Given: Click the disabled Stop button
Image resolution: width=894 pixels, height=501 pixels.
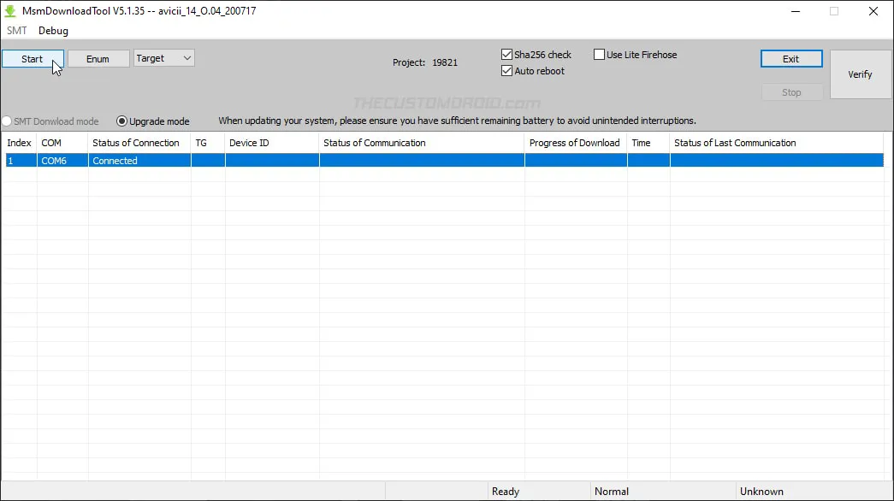Looking at the screenshot, I should pos(790,91).
